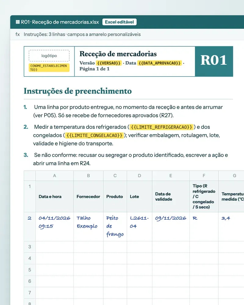
Task: Select row 2 header
Action: click(30, 227)
